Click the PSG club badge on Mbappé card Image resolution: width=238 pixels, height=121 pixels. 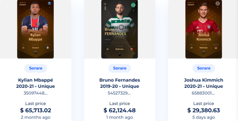pyautogui.click(x=49, y=3)
